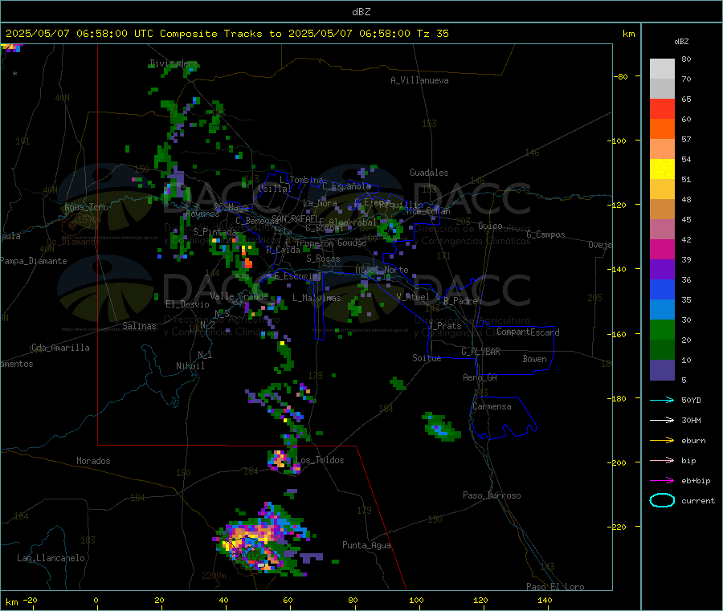Click the 'A_Villanueva' map label
This screenshot has height=611, width=723.
click(x=419, y=80)
